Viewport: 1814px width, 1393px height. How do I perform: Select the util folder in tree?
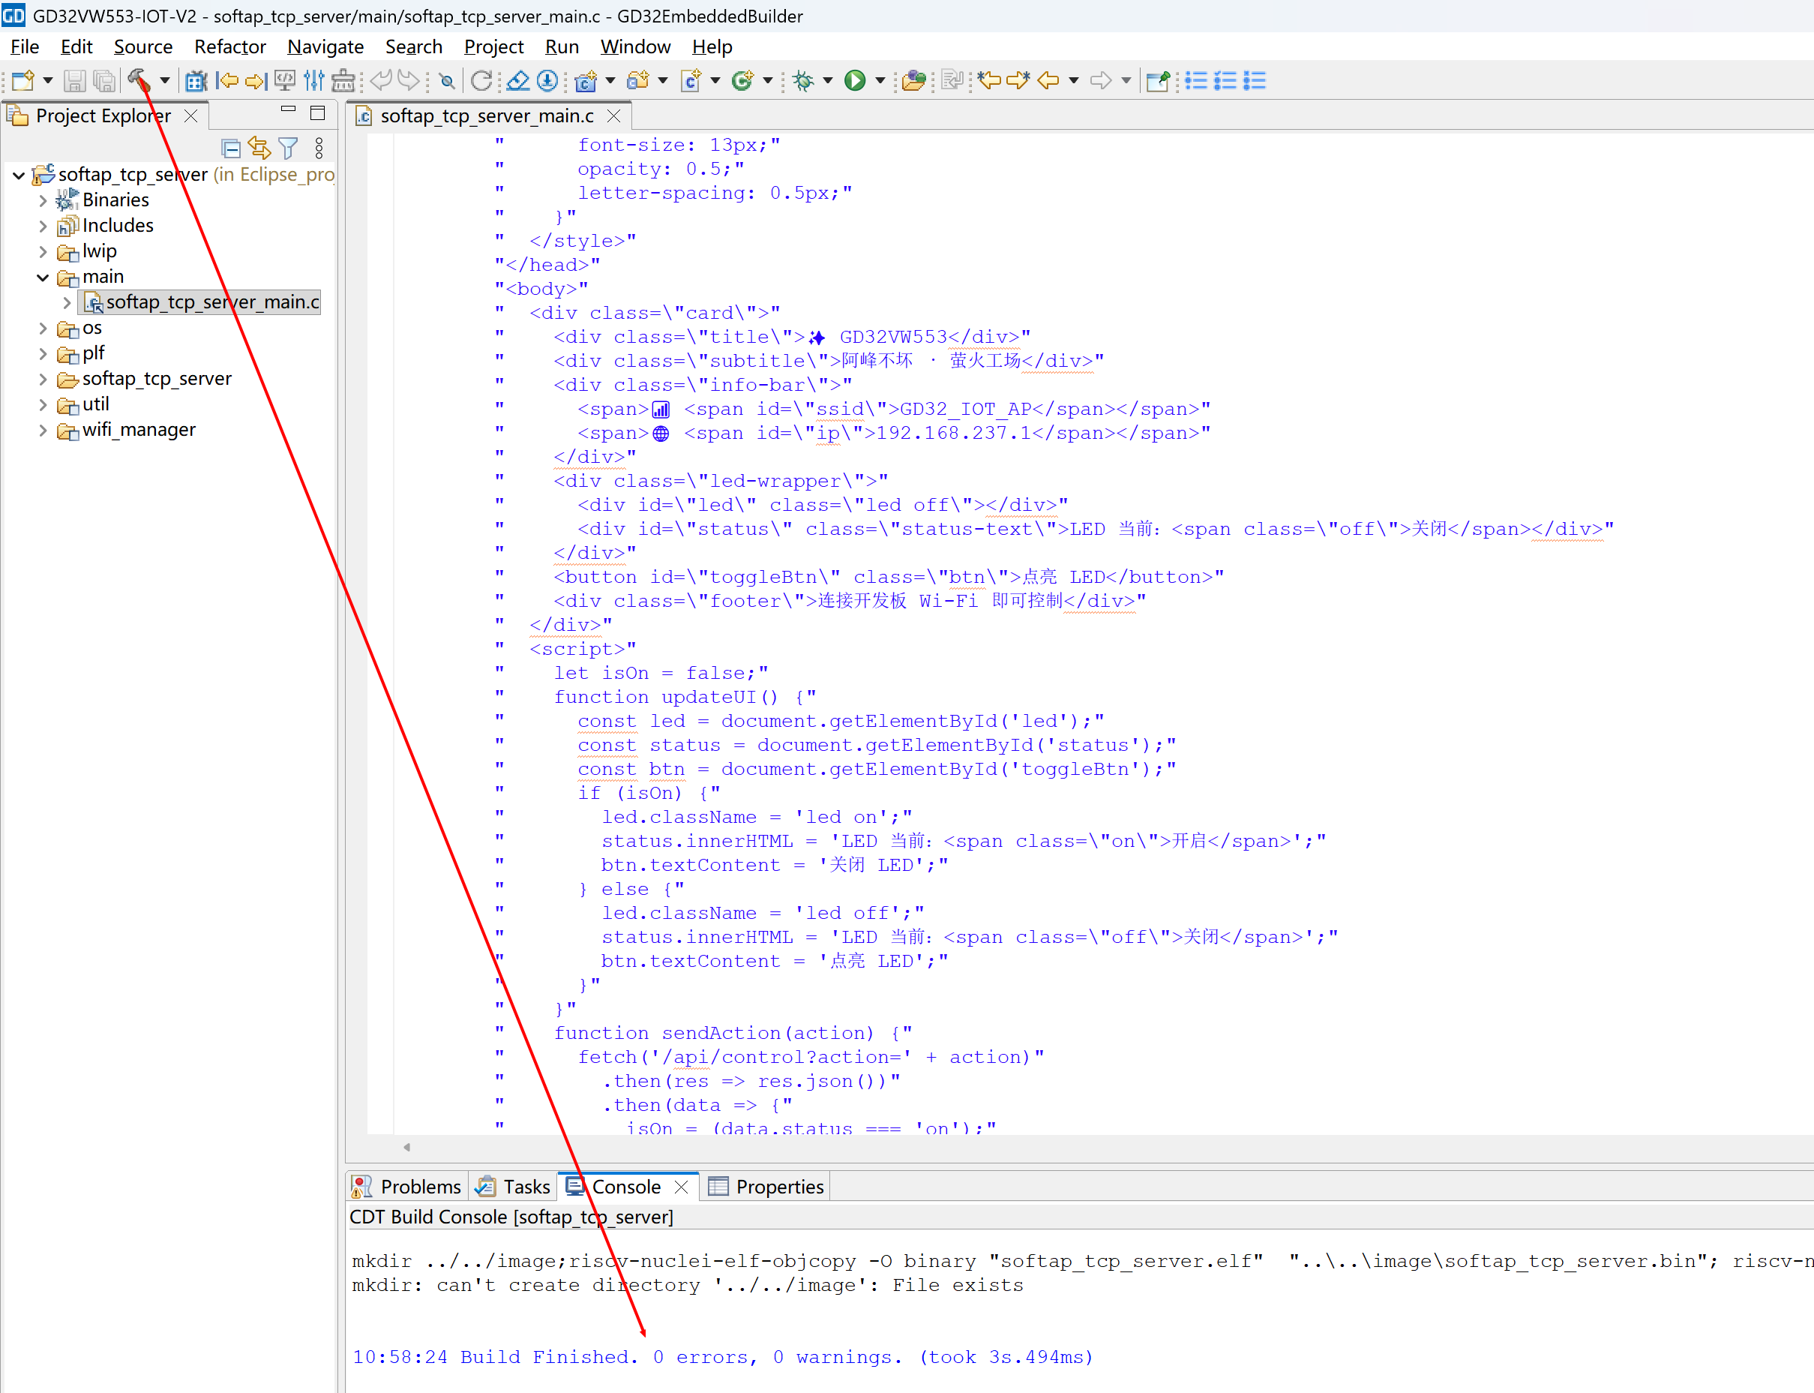point(95,404)
